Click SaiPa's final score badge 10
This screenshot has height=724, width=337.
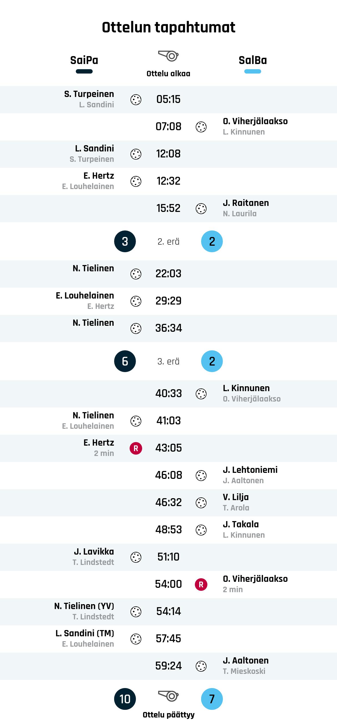tap(125, 699)
